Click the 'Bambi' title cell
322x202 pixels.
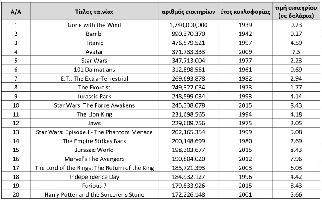coord(94,34)
